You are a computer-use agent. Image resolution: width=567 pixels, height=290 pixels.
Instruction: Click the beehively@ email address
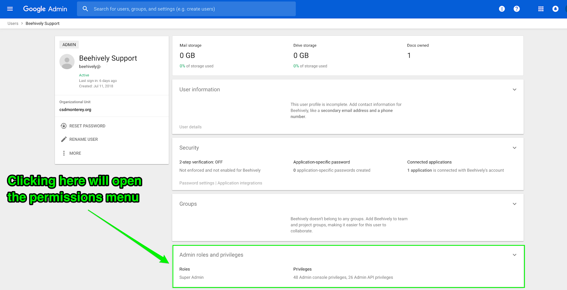(90, 67)
